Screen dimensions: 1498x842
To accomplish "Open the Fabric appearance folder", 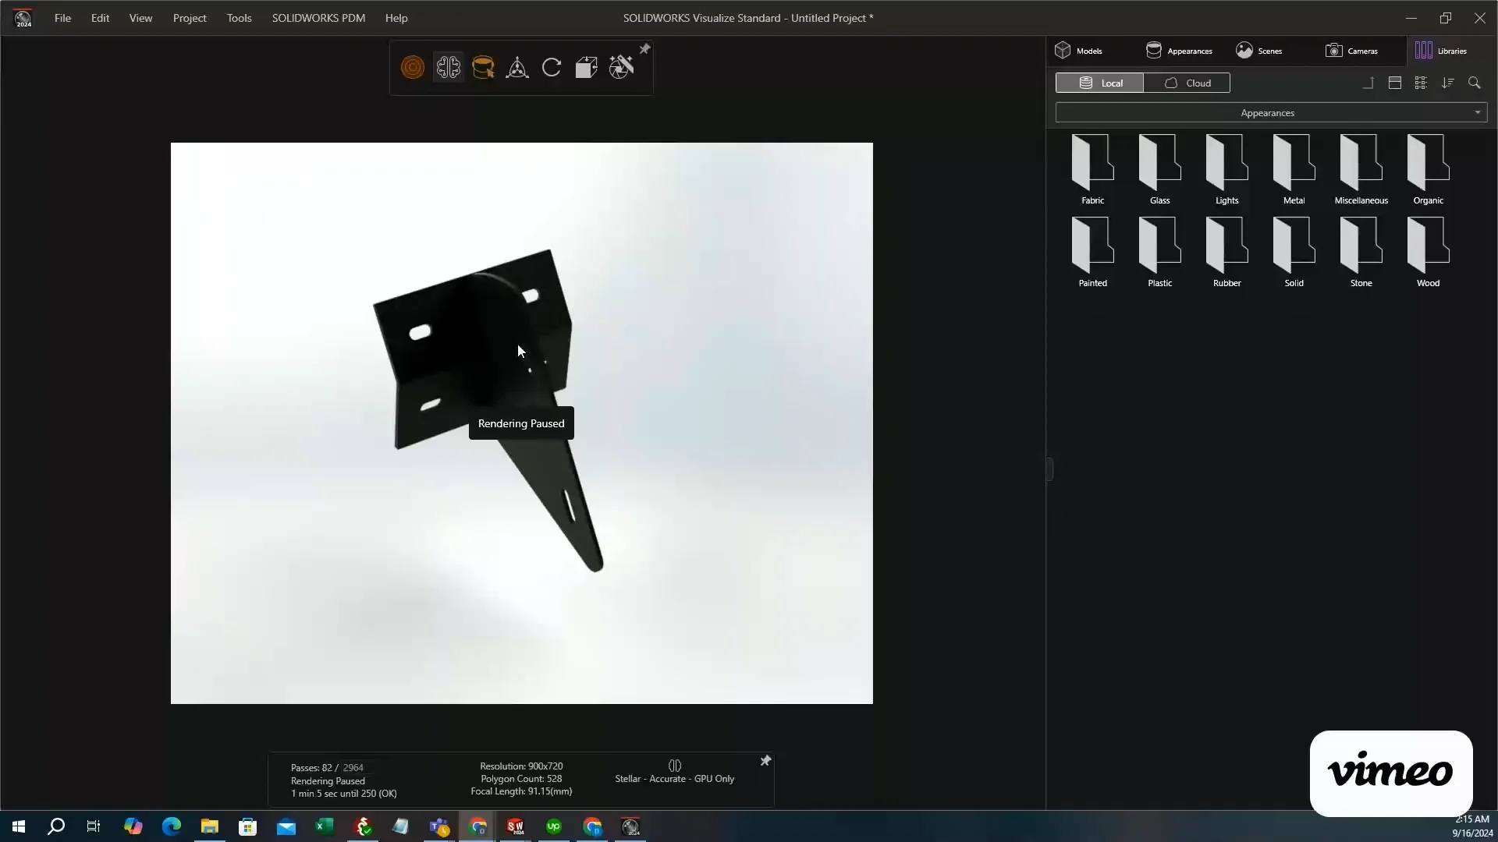I will pos(1093,168).
